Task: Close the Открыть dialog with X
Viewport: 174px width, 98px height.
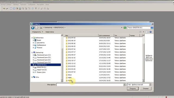Action: point(152,24)
